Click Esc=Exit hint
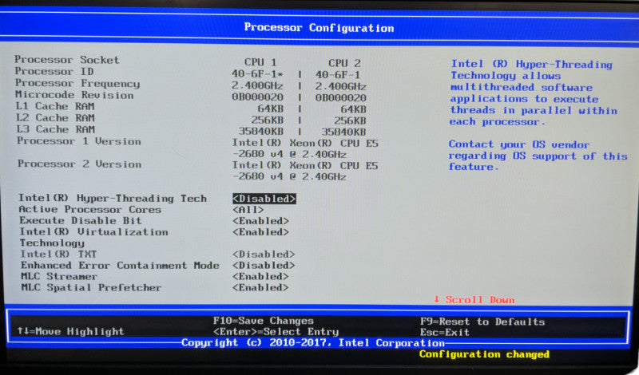 tap(445, 332)
